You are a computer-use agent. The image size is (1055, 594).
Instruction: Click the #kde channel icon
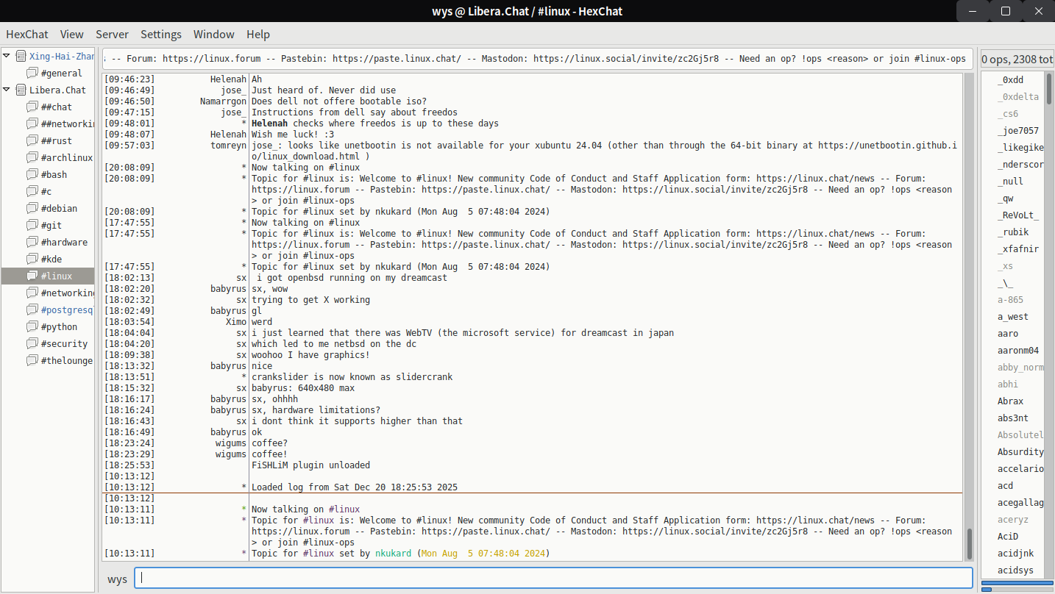tap(32, 259)
